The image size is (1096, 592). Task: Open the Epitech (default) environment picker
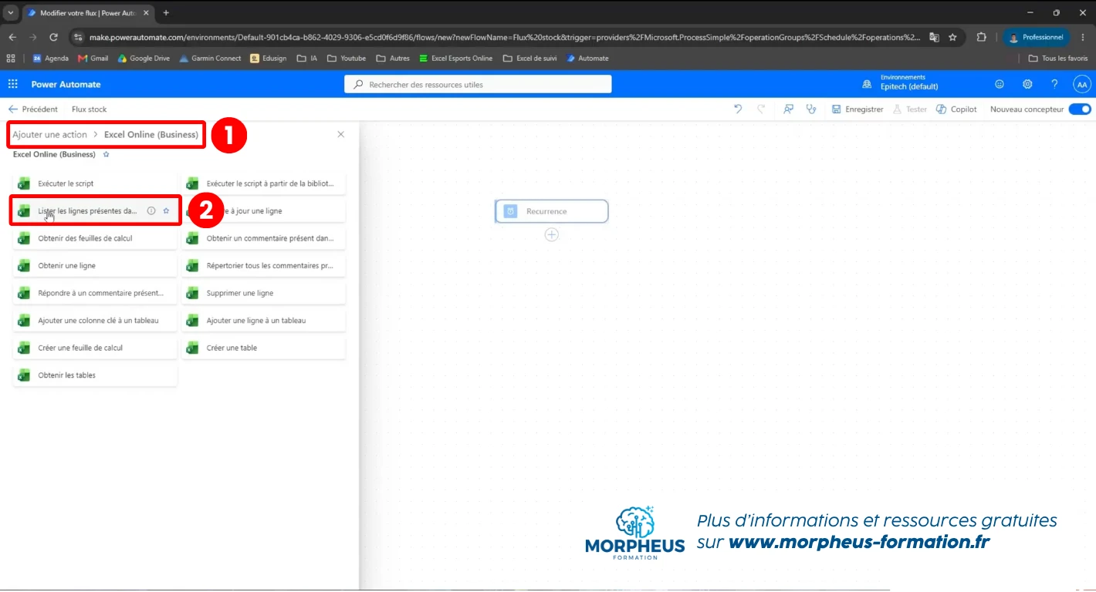pos(901,82)
